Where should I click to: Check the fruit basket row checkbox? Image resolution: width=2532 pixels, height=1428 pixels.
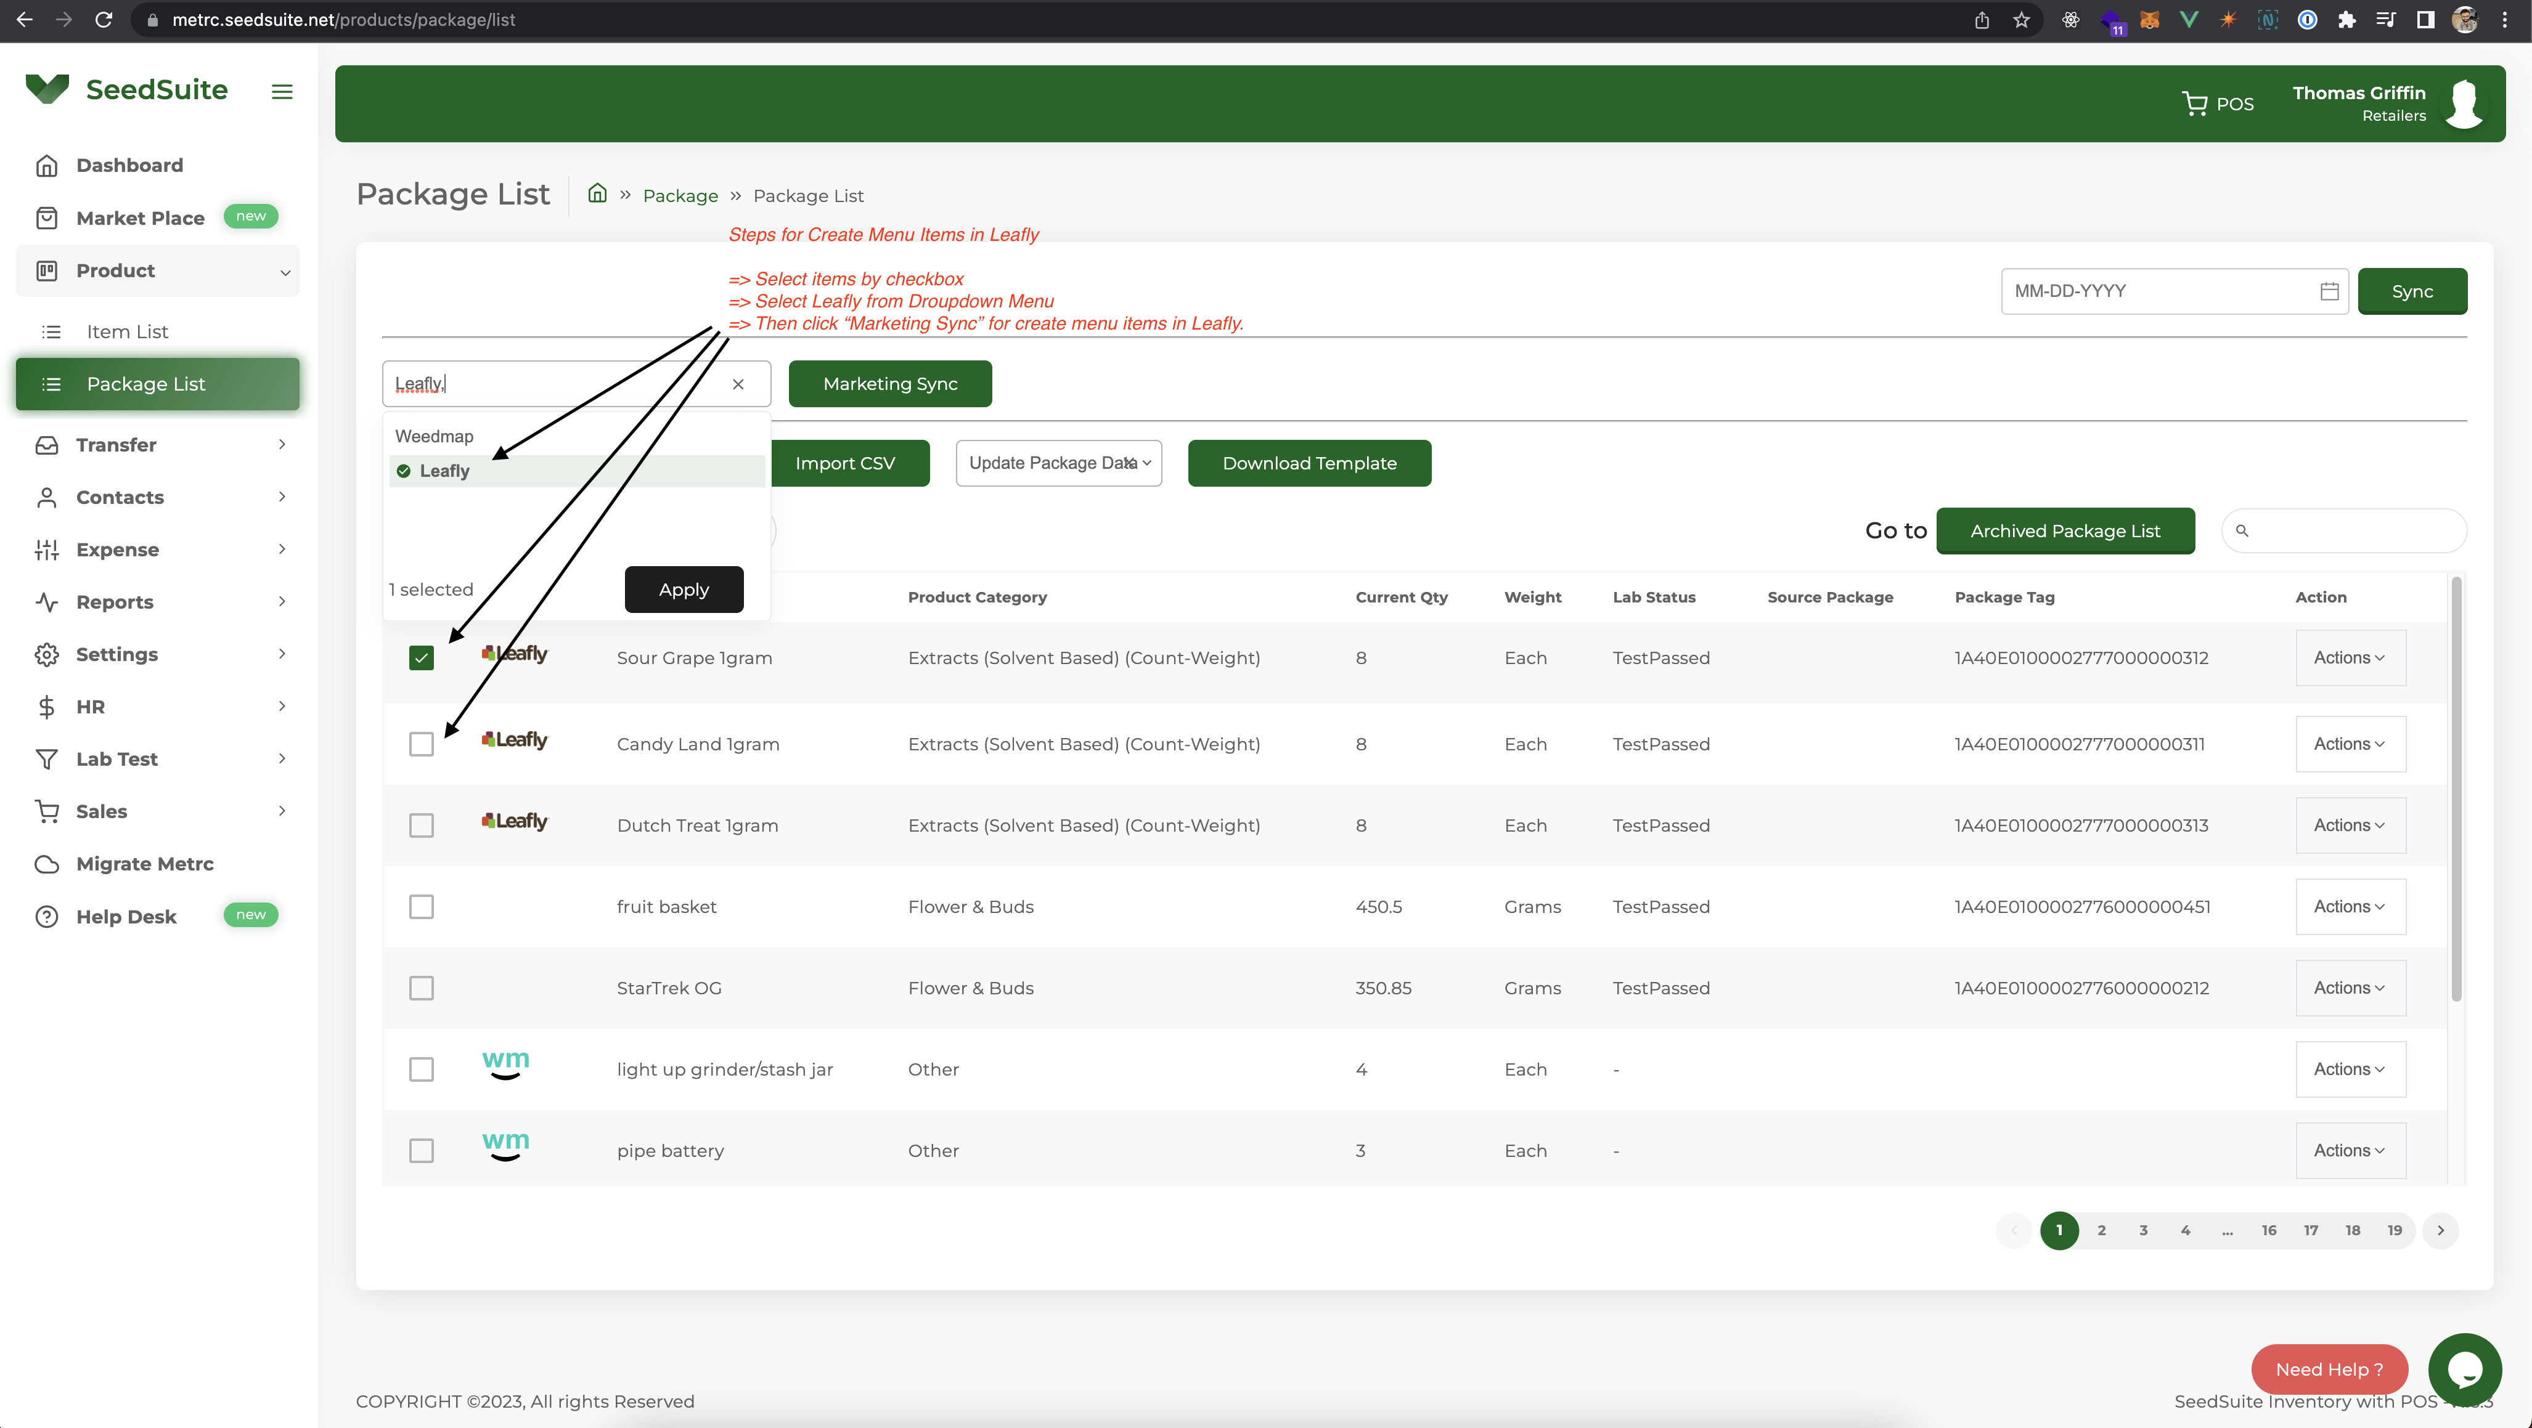(421, 906)
